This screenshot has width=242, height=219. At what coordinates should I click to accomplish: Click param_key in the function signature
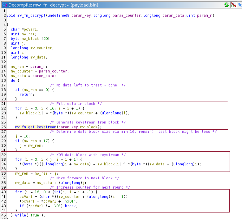pyautogui.click(x=81, y=16)
